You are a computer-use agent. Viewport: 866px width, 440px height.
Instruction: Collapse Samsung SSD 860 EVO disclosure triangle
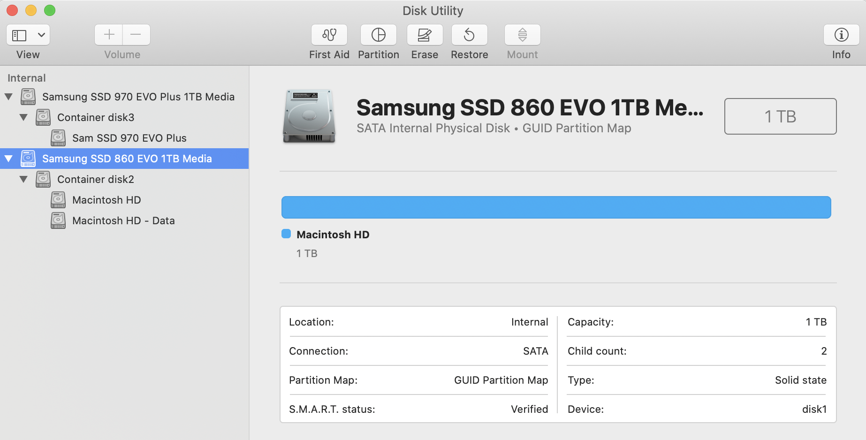8,159
